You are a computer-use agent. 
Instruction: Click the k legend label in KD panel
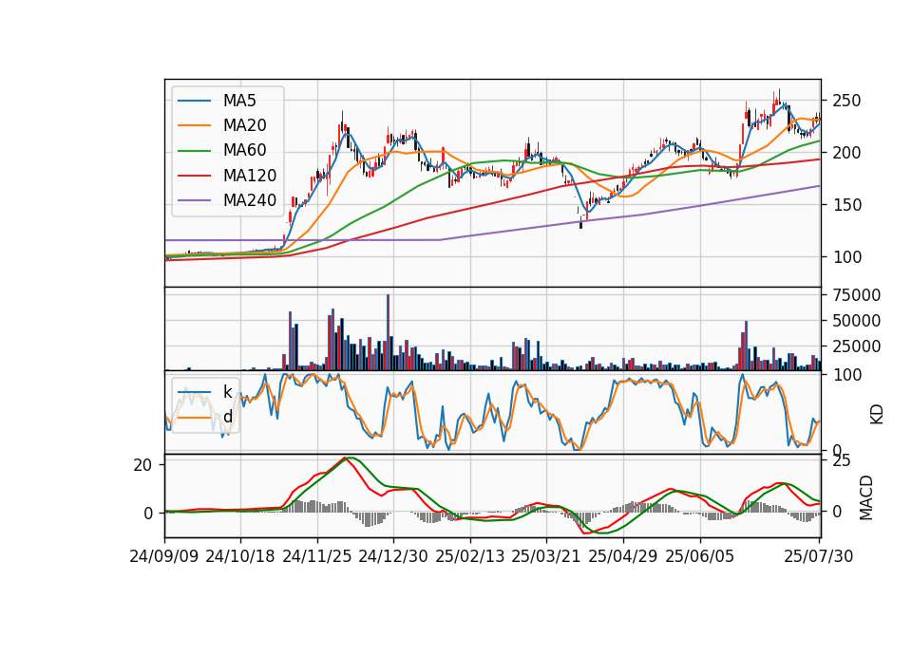[x=227, y=392]
